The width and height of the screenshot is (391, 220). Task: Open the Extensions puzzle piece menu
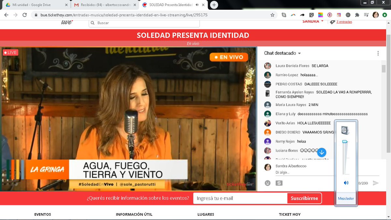tap(357, 15)
